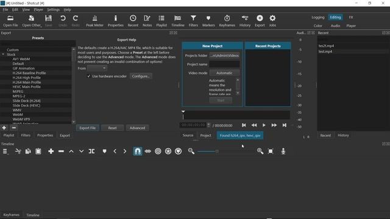Open the Notes panel
Screen dimensions: 390x219
click(147, 21)
